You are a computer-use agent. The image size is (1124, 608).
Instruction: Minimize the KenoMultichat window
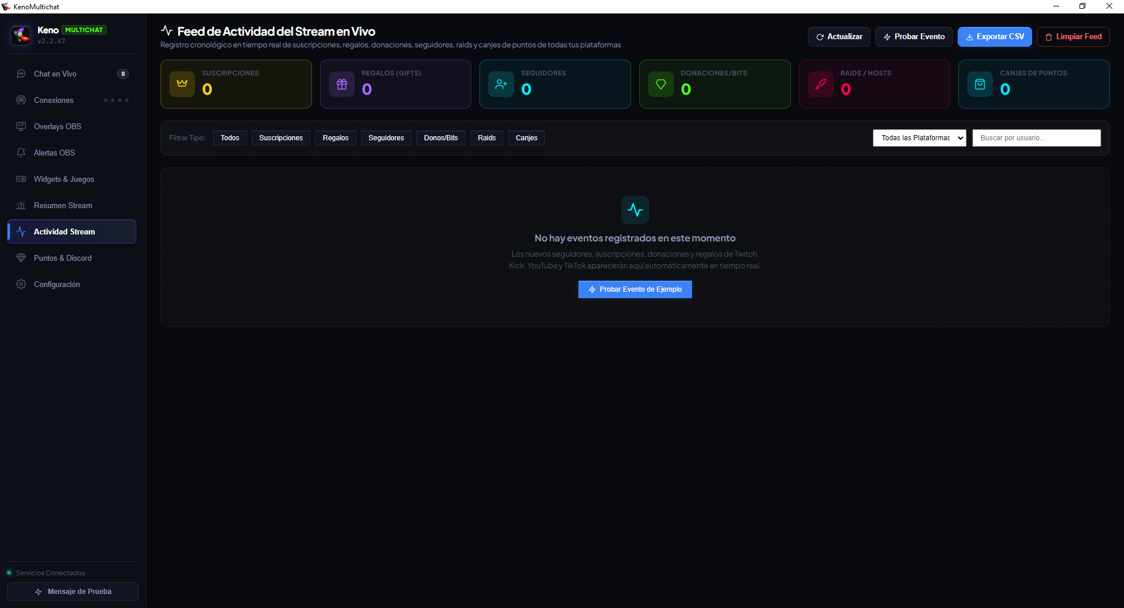(x=1056, y=6)
